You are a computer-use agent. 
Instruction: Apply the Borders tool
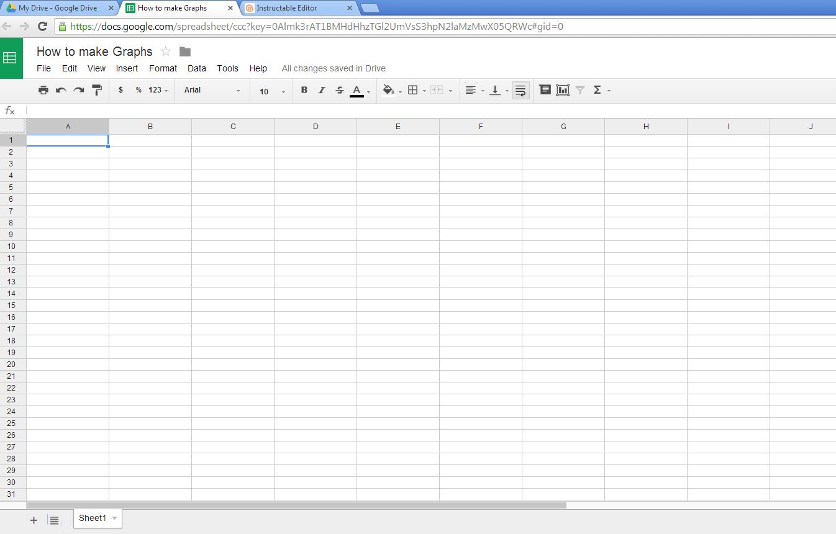(413, 90)
